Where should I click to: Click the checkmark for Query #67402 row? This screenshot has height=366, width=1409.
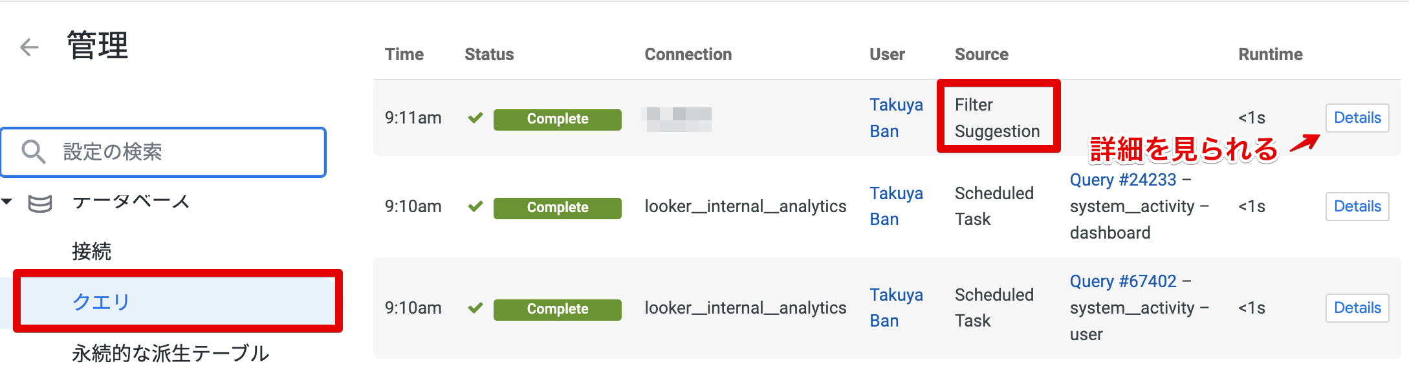tap(475, 308)
